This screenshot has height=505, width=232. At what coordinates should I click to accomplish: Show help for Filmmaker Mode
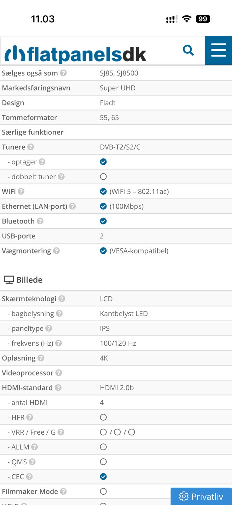tap(63, 491)
